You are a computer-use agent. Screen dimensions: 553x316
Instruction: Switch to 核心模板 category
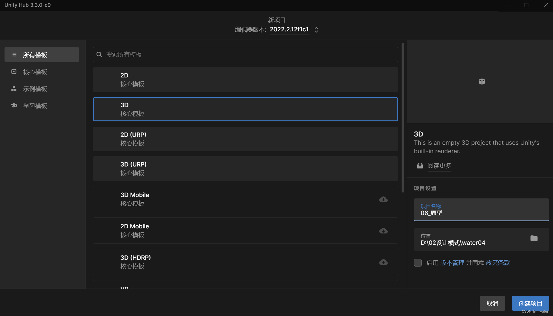[x=42, y=72]
